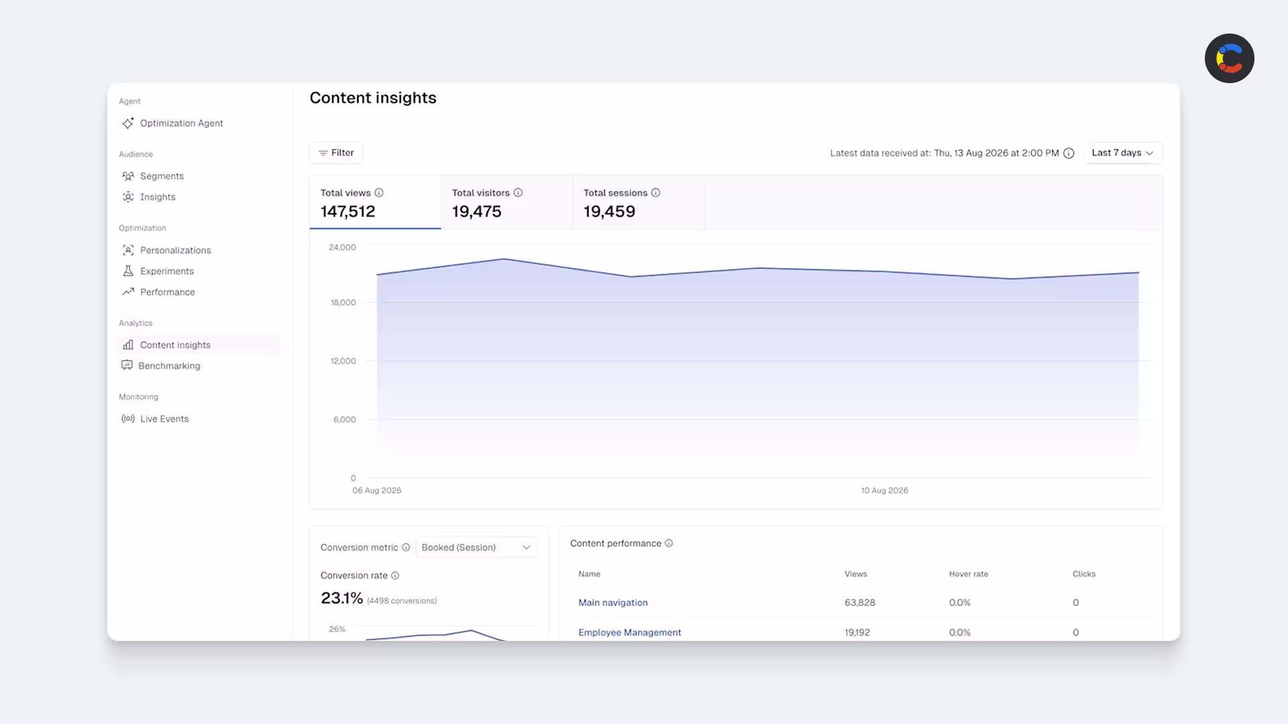1288x724 pixels.
Task: Click info icon next to Total visitors
Action: coord(518,193)
